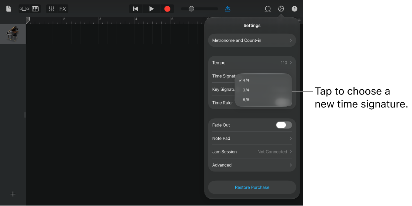Choose 4/4 time signature

coord(263,80)
